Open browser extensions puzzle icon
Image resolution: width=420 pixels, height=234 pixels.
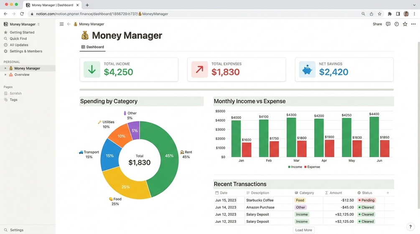click(390, 14)
